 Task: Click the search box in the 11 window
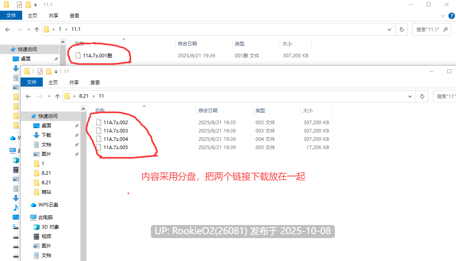[445, 96]
